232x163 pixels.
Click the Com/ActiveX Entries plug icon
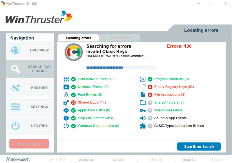point(66,79)
